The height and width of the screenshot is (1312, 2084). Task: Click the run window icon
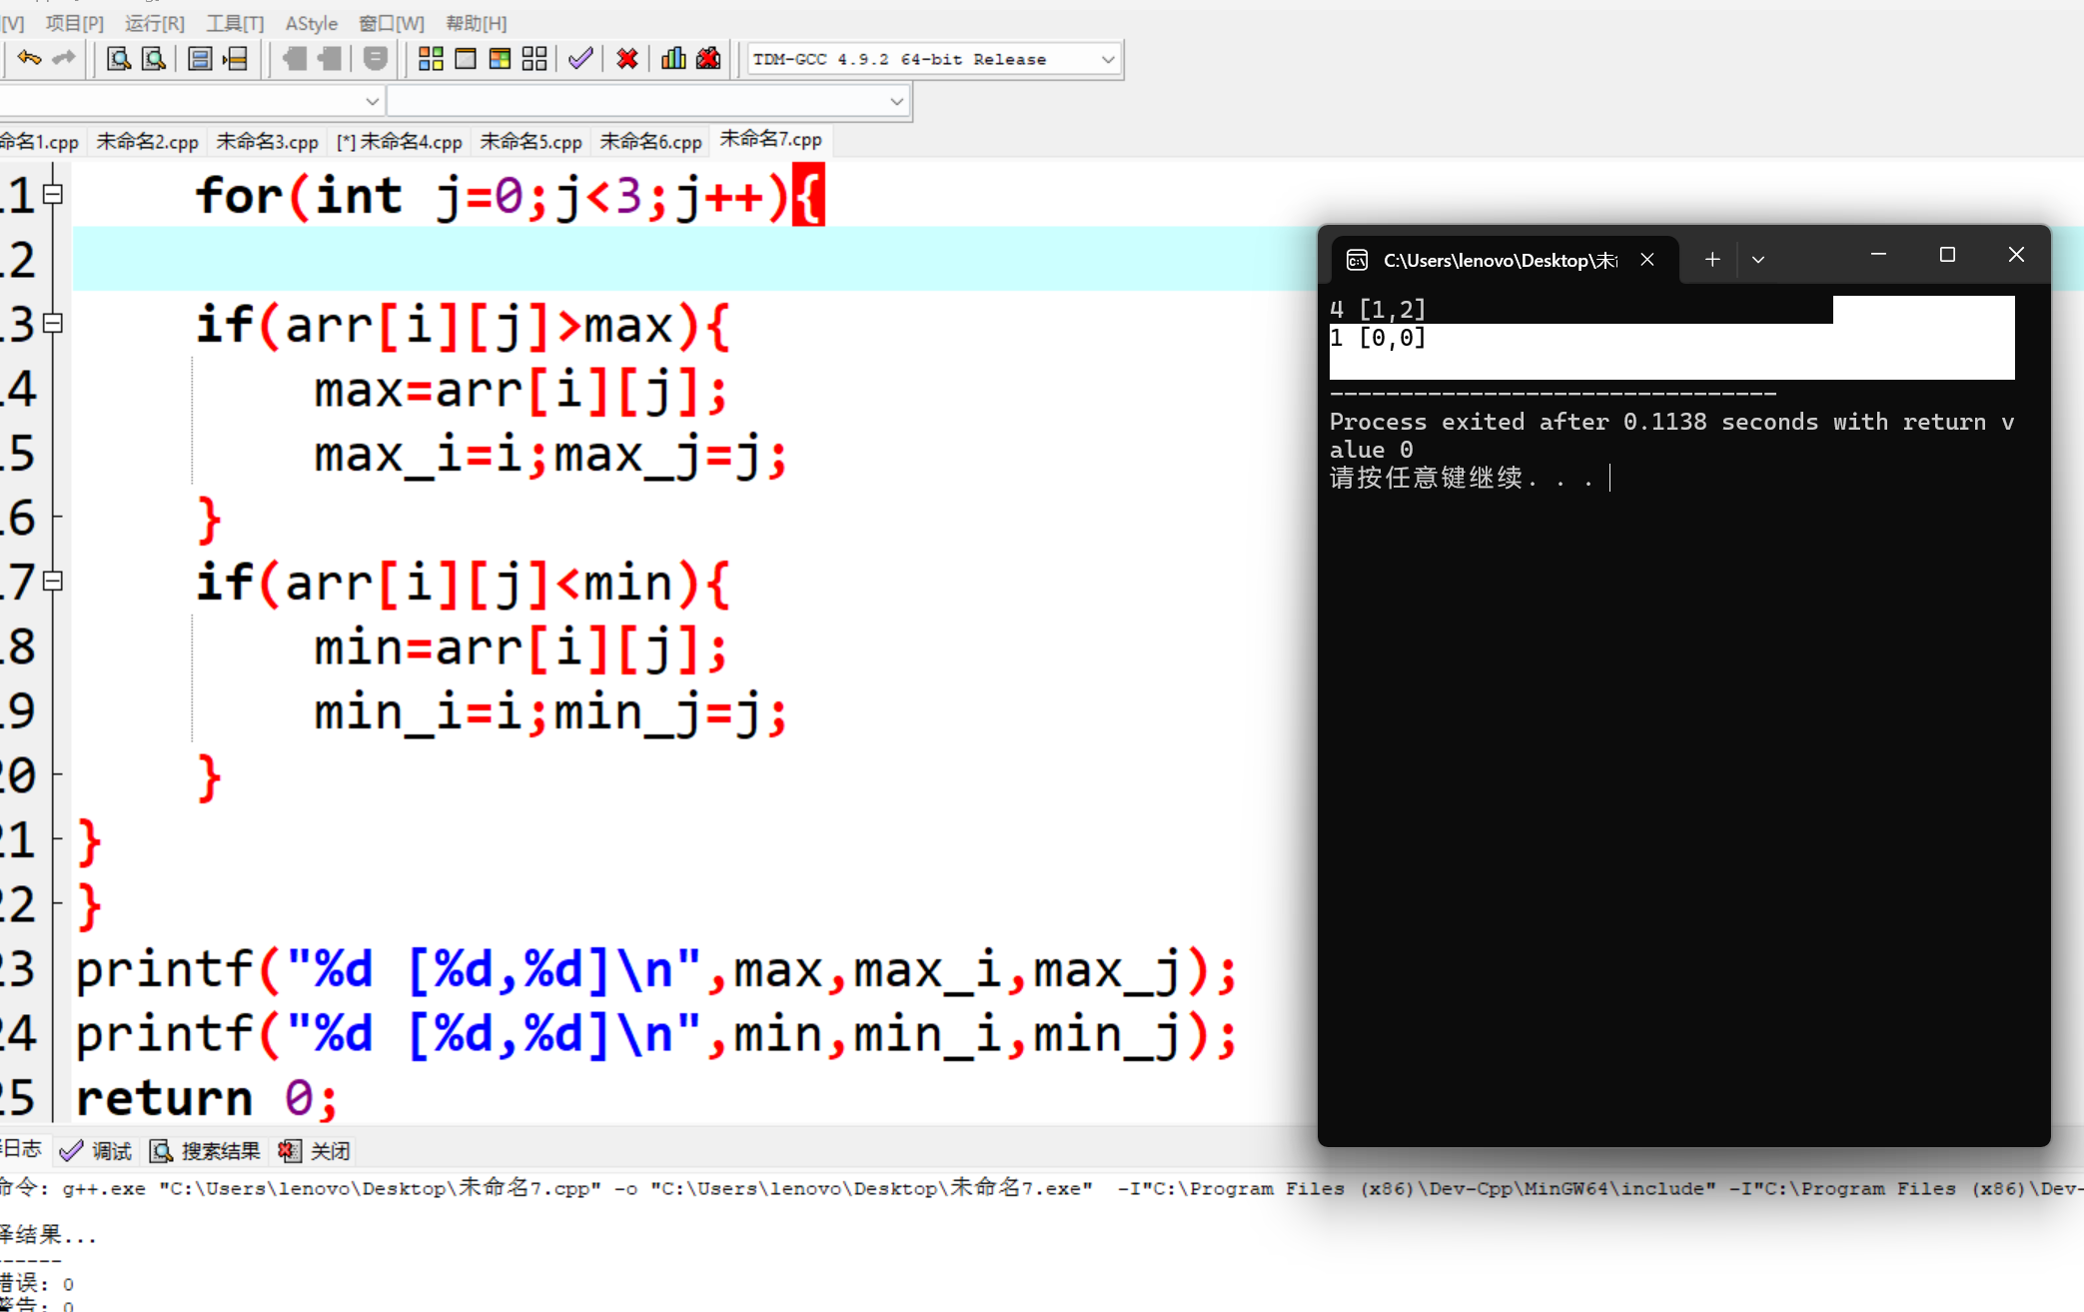466,59
